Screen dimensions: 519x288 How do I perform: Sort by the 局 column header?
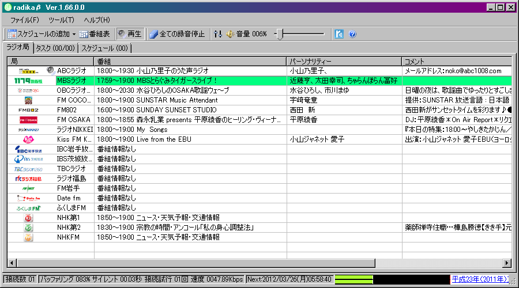(51, 62)
